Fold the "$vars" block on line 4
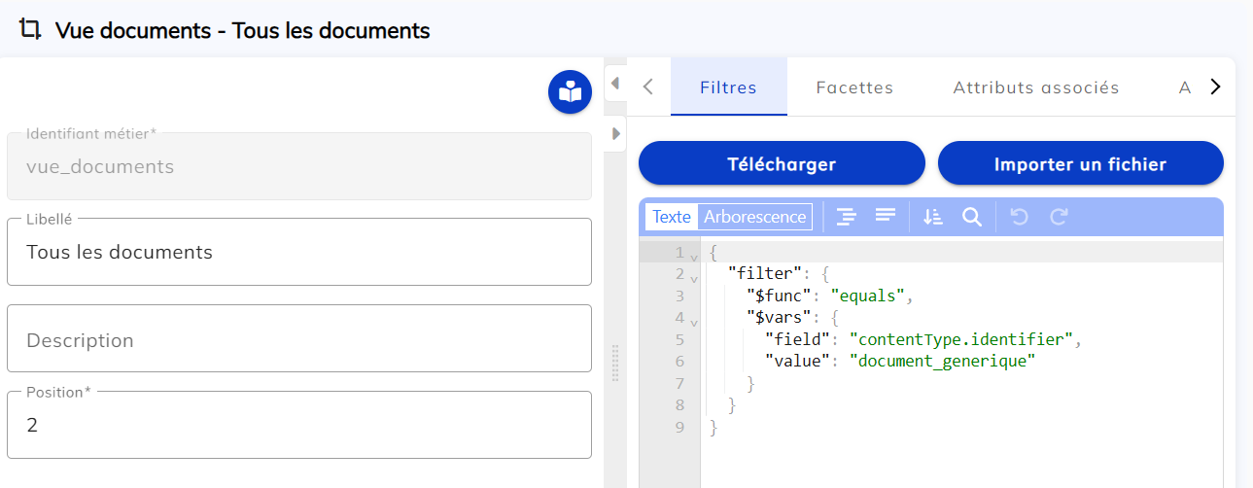The width and height of the screenshot is (1253, 488). [x=694, y=321]
